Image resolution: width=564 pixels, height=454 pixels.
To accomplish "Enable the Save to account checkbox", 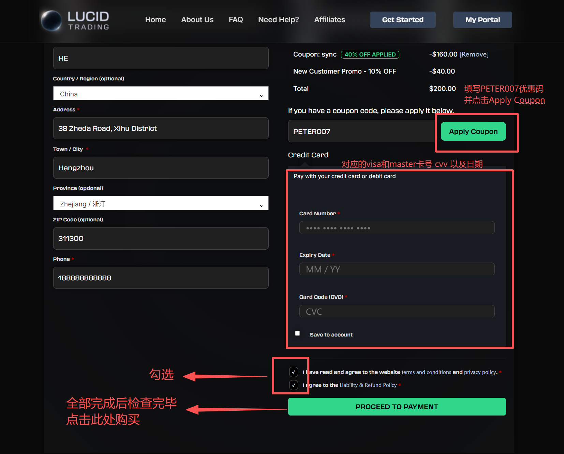I will [x=297, y=333].
